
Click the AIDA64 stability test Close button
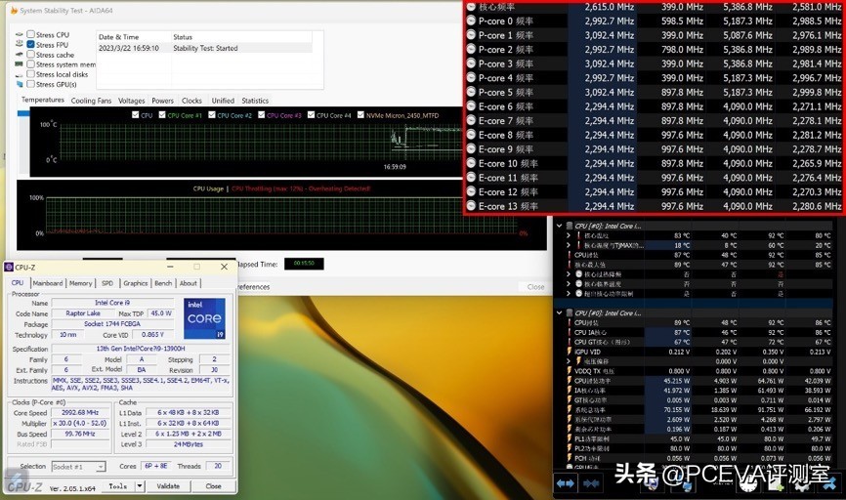tap(535, 287)
